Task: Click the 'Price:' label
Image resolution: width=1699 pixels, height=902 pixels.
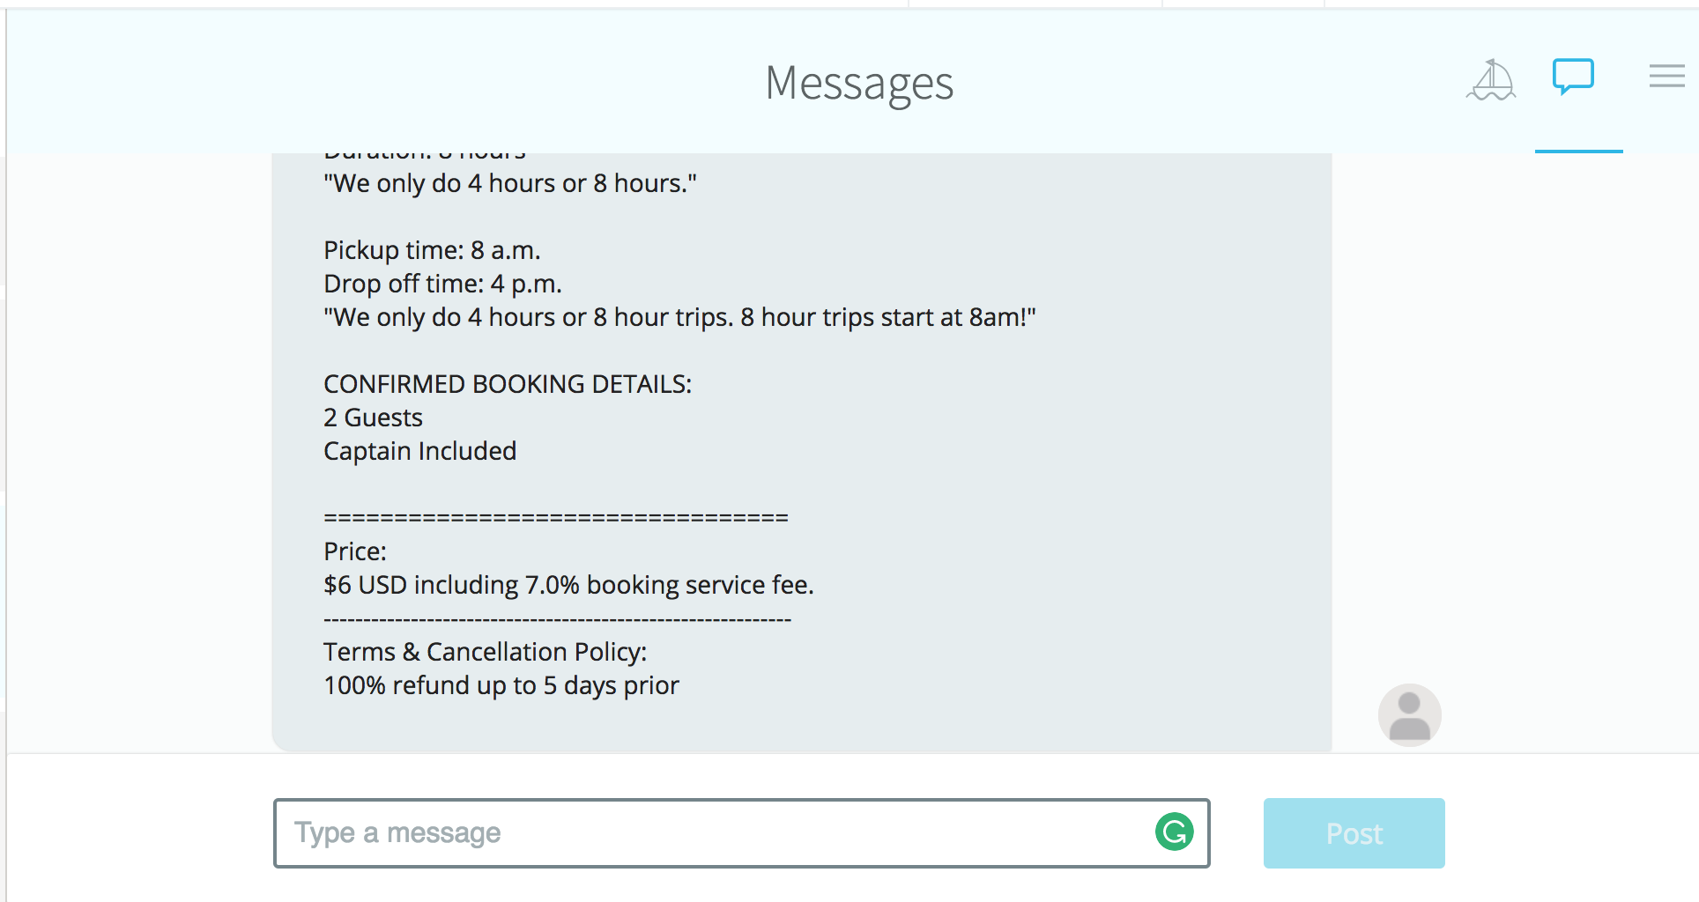Action: pyautogui.click(x=355, y=551)
